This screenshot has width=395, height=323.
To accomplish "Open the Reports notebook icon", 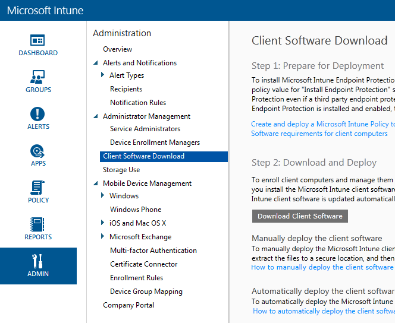I will click(x=37, y=224).
